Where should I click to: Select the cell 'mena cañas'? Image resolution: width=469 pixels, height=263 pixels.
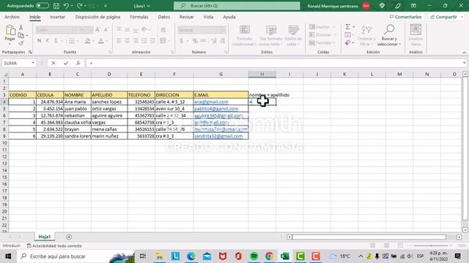[109, 129]
